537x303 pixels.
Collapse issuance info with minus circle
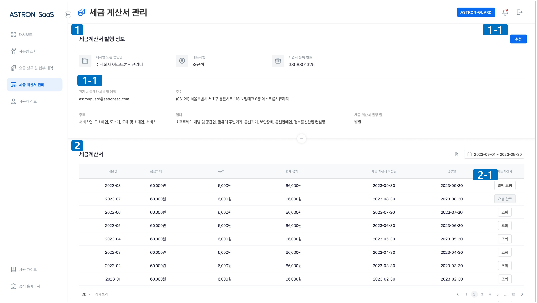(x=301, y=139)
